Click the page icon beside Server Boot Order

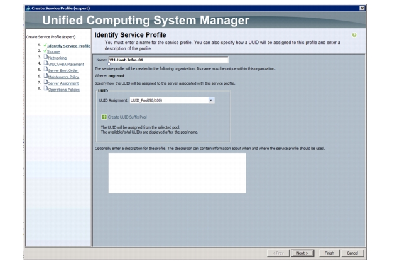pyautogui.click(x=46, y=70)
